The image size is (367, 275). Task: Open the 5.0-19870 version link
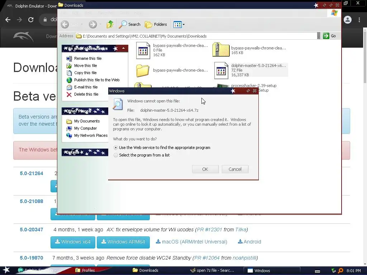32,258
